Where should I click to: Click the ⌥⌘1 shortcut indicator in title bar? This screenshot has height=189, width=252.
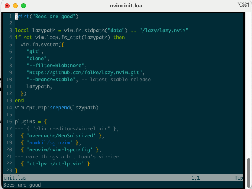tap(243, 5)
